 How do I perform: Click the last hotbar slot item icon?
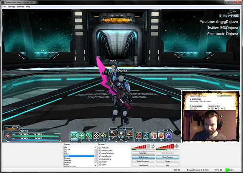point(168,135)
